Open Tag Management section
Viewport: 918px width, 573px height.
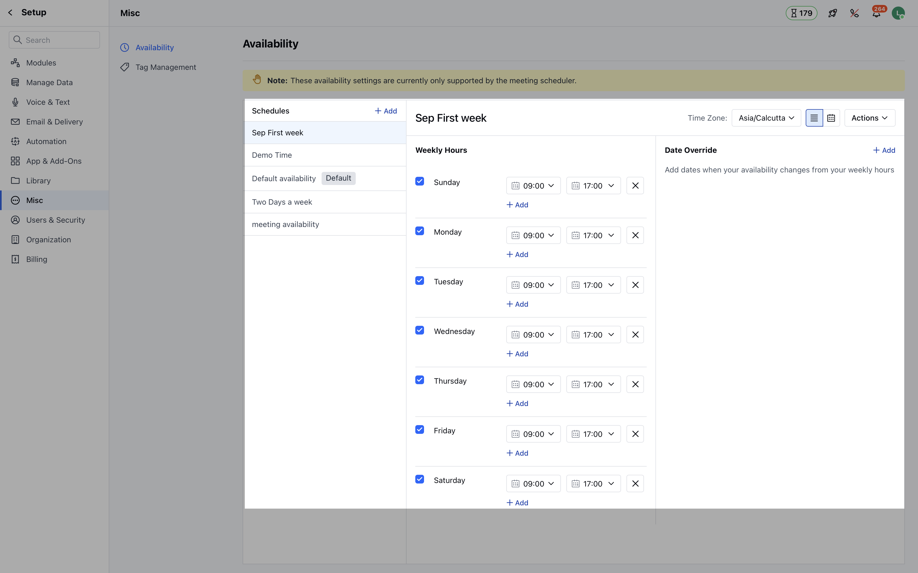(x=165, y=67)
